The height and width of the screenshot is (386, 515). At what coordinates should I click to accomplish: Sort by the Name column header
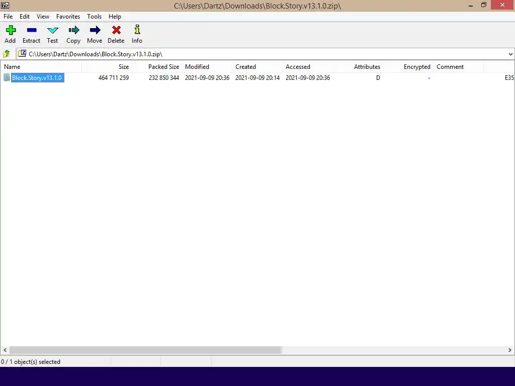(x=41, y=67)
